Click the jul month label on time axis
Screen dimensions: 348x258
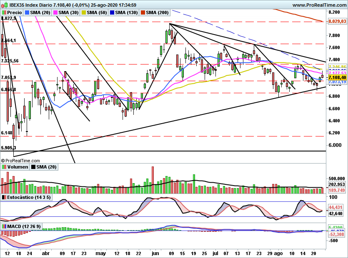[x=215, y=253]
